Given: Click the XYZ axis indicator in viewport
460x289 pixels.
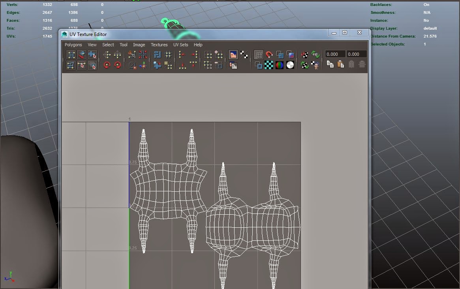Looking at the screenshot, I should tap(10, 277).
